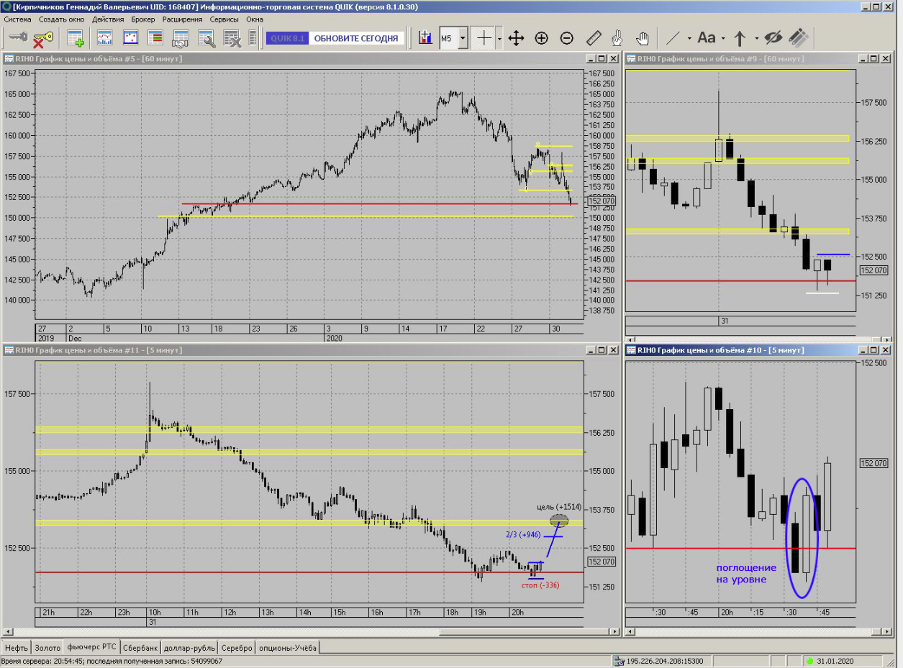Switch to the Сбербанк tab

(140, 648)
